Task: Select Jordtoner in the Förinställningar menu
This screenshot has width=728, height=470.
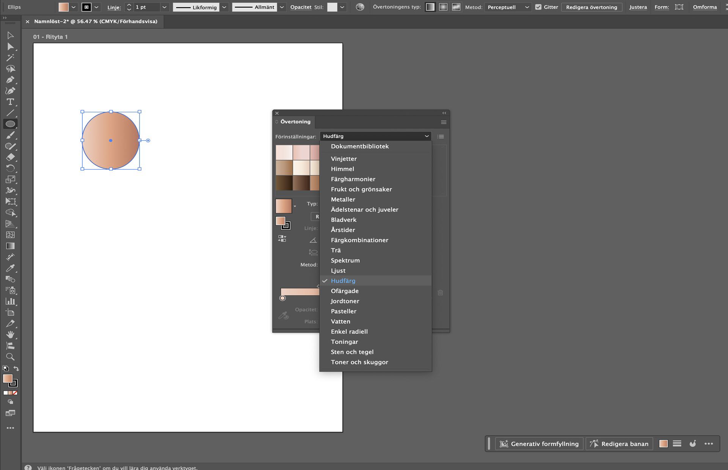Action: coord(345,301)
